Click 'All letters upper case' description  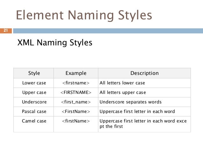tap(123, 92)
